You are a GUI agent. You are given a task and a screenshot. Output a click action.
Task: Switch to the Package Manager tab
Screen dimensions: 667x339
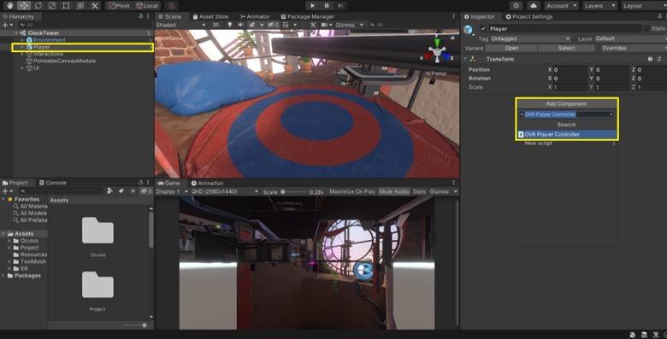click(308, 16)
